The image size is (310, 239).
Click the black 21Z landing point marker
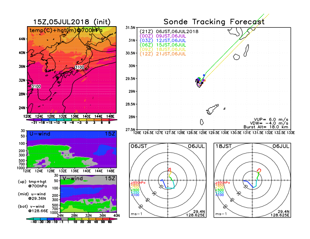click(x=202, y=83)
